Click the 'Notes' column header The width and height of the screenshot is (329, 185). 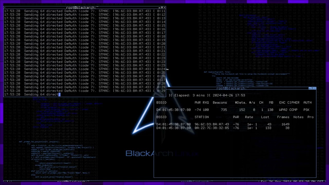coord(298,117)
